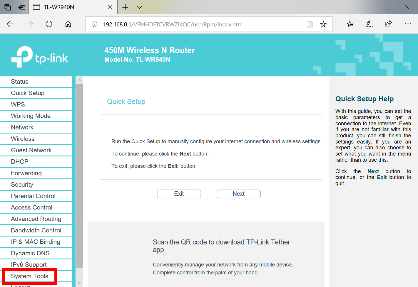Open the WPS menu item
The image size is (418, 287).
point(36,104)
